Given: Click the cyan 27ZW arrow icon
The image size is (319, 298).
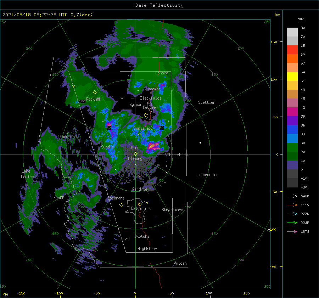Looking at the screenshot, I should point(292,214).
